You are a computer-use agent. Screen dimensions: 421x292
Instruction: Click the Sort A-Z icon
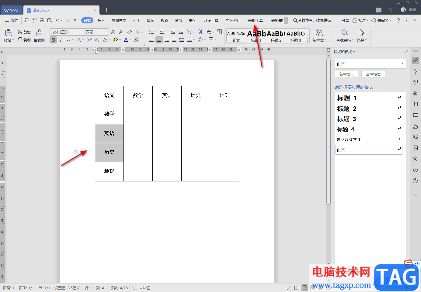200,32
